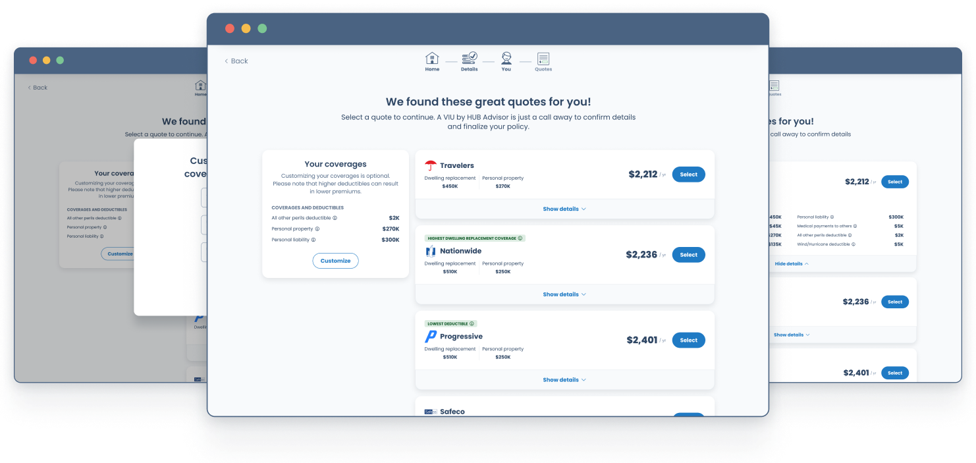976x463 pixels.
Task: Go Back using front window link
Action: tap(236, 61)
